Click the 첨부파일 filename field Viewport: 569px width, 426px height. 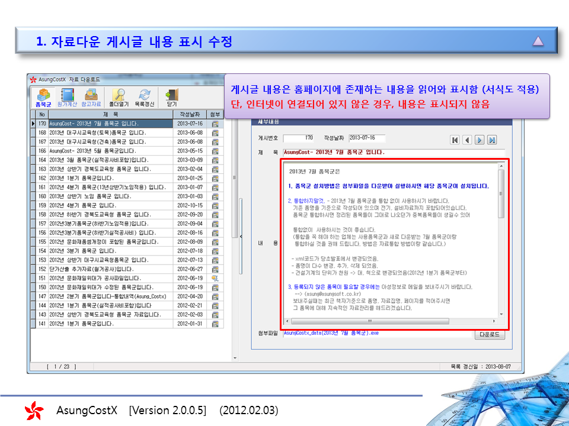(378, 333)
